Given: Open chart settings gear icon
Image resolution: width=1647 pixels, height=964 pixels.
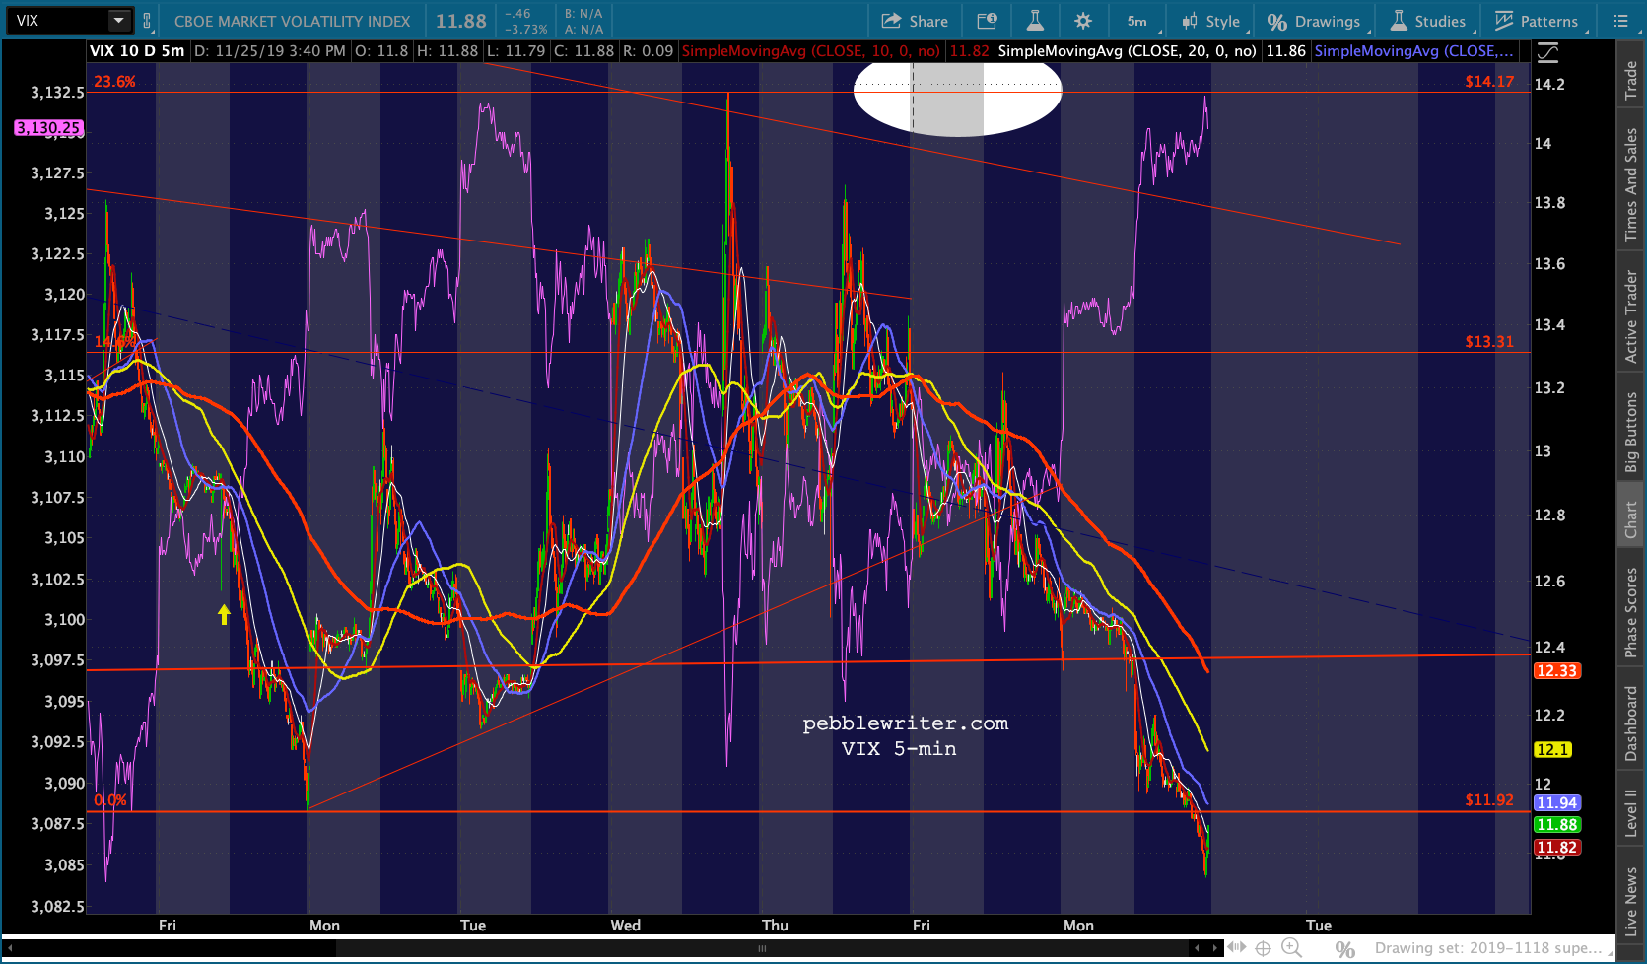Looking at the screenshot, I should pyautogui.click(x=1083, y=21).
